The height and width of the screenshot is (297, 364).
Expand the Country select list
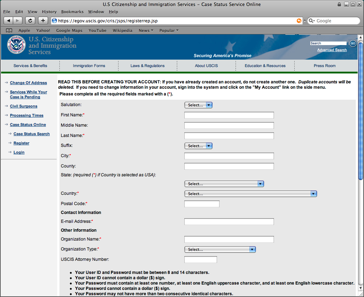pyautogui.click(x=250, y=194)
